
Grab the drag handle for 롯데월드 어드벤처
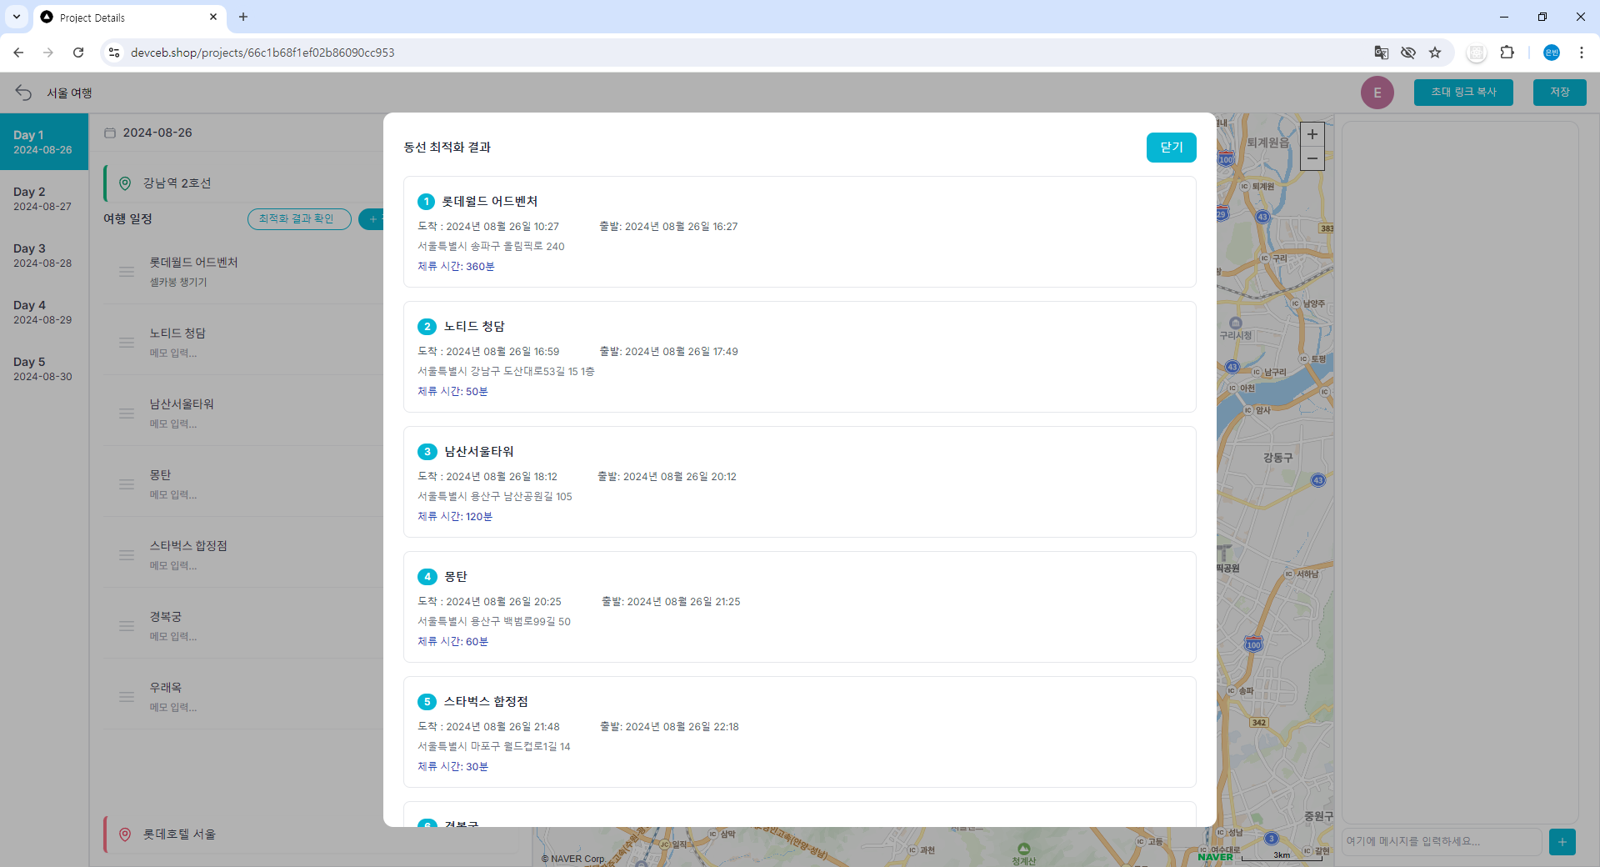coord(127,272)
